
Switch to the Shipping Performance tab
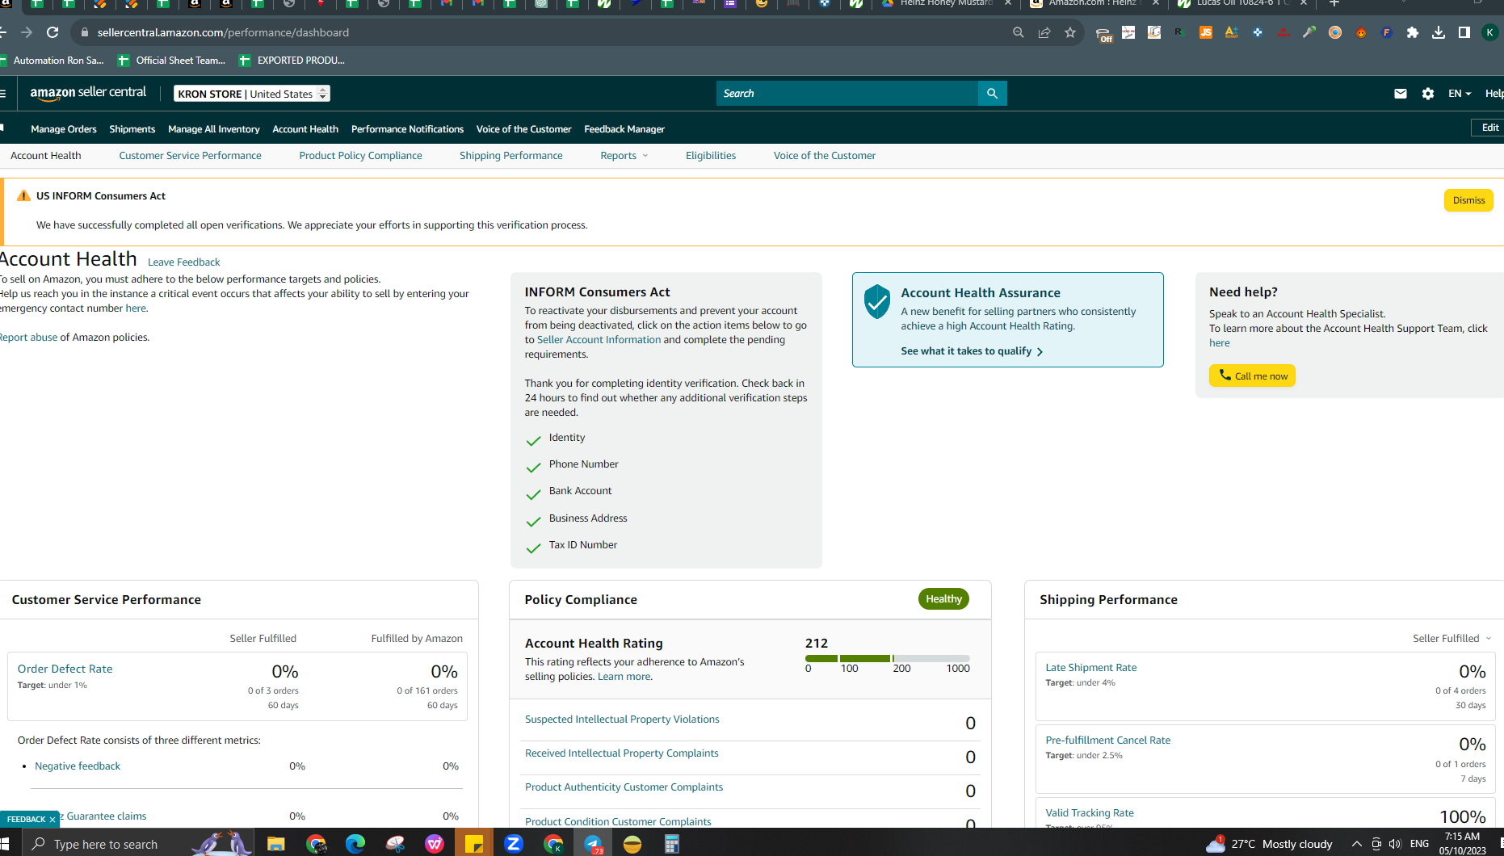click(511, 156)
